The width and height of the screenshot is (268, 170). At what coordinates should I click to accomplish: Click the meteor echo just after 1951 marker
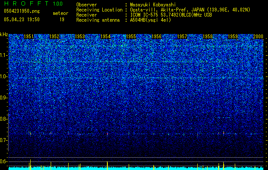(30, 133)
